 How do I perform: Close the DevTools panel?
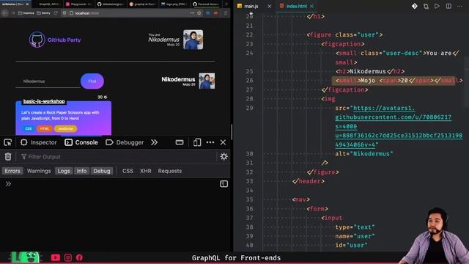(223, 142)
